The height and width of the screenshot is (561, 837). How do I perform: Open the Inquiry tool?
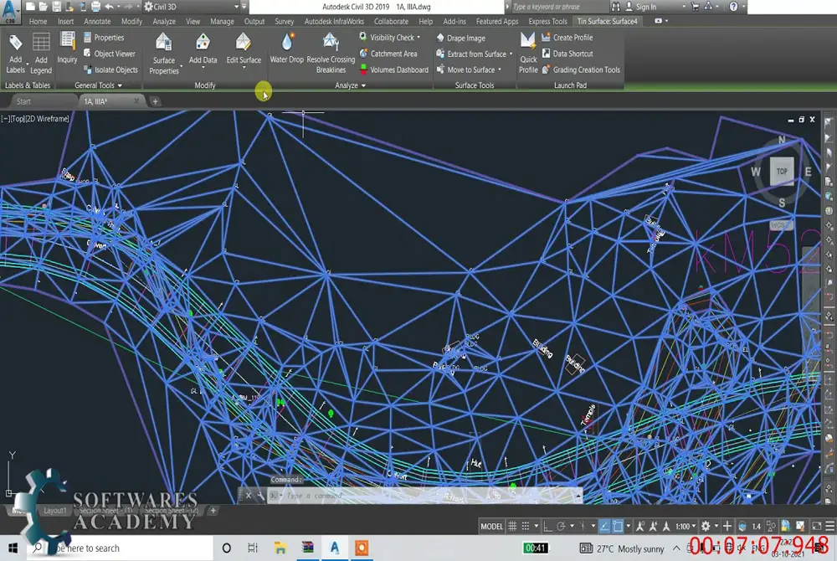coord(67,48)
